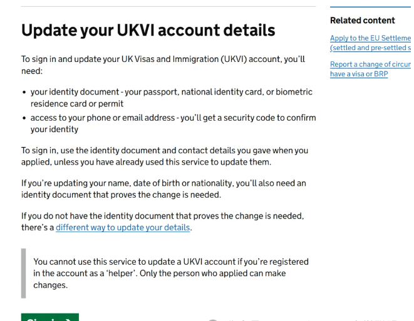Click 'Only the person who applied' sentence
Screen dimensions: 414x321
pyautogui.click(x=232, y=273)
